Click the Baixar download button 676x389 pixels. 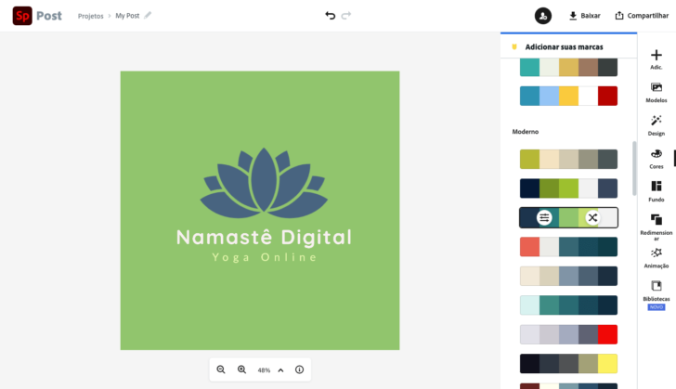pyautogui.click(x=585, y=16)
